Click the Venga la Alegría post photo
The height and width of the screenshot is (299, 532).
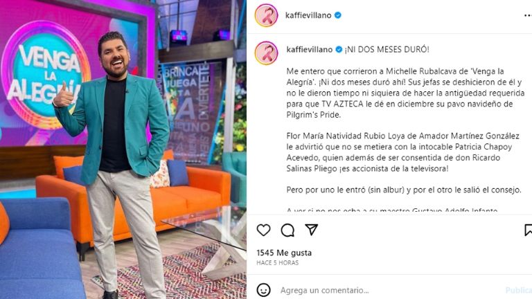(x=123, y=149)
